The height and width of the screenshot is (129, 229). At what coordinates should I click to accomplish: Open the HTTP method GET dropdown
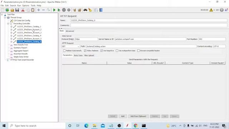tap(71, 46)
